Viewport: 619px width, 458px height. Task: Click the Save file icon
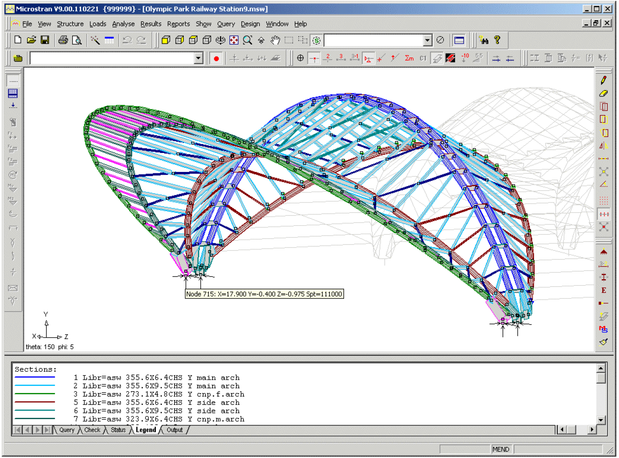coord(45,40)
